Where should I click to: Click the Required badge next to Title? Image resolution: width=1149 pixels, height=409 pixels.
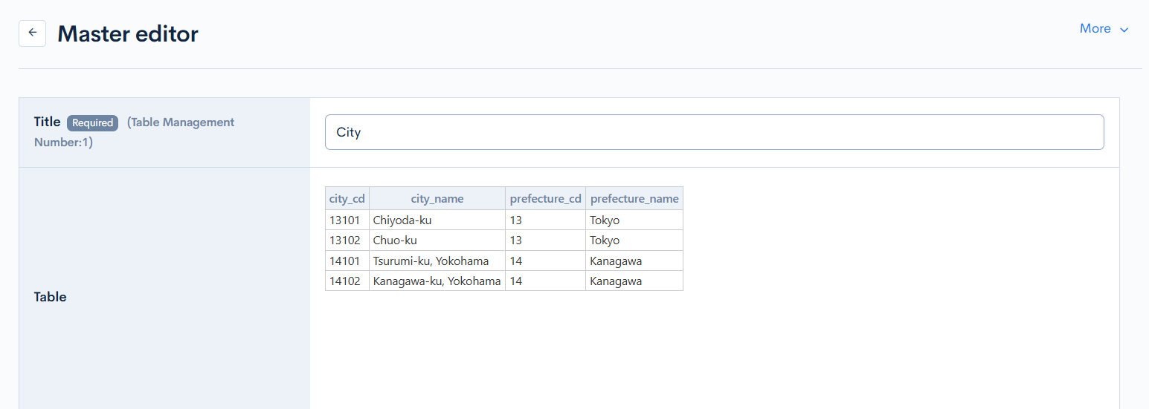(x=92, y=123)
